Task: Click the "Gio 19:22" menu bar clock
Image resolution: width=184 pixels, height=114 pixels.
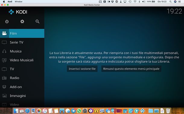Action: click(x=162, y=2)
